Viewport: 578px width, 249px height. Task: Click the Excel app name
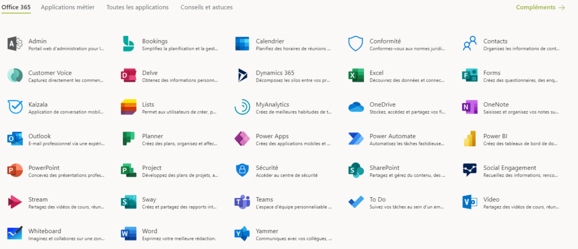376,73
